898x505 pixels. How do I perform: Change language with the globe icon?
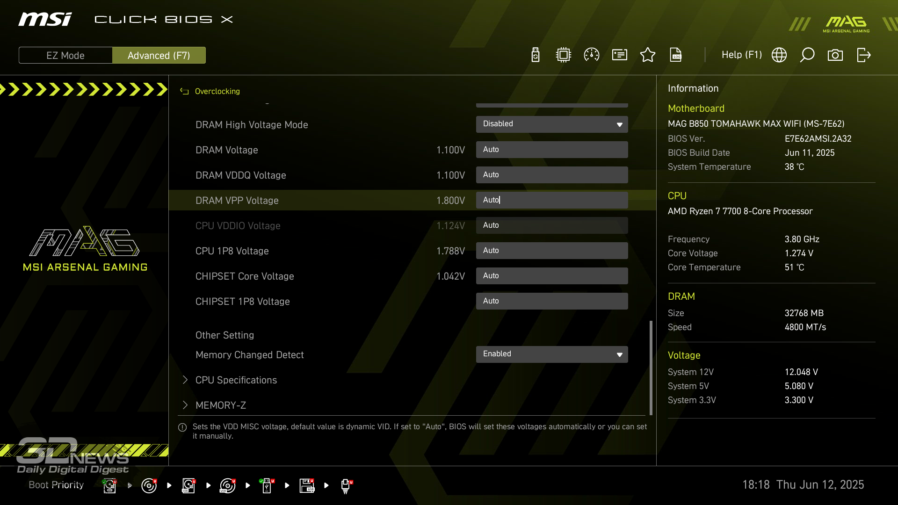click(779, 55)
